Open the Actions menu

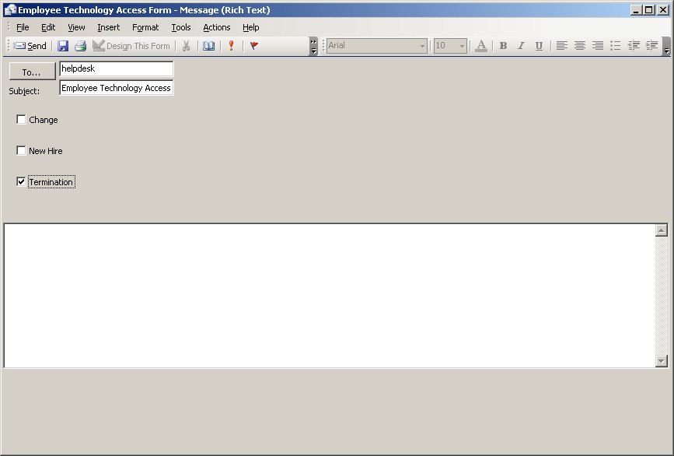(x=217, y=27)
